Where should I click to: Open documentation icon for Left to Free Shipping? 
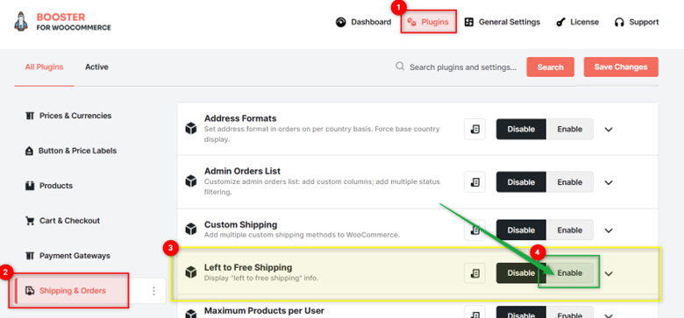pyautogui.click(x=474, y=273)
